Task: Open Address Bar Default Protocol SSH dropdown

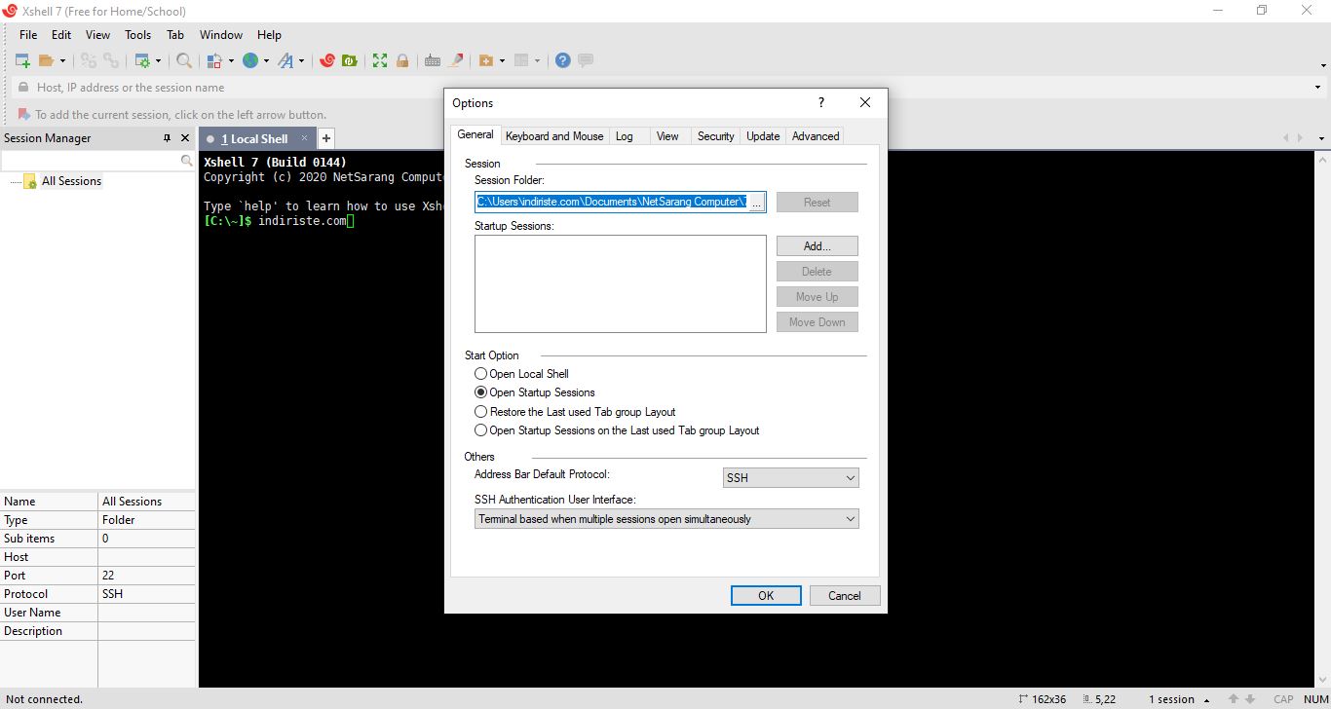Action: [790, 478]
